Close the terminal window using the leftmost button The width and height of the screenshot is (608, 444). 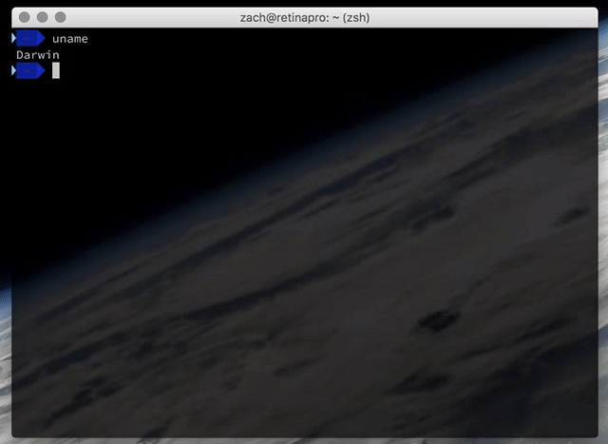click(x=25, y=17)
